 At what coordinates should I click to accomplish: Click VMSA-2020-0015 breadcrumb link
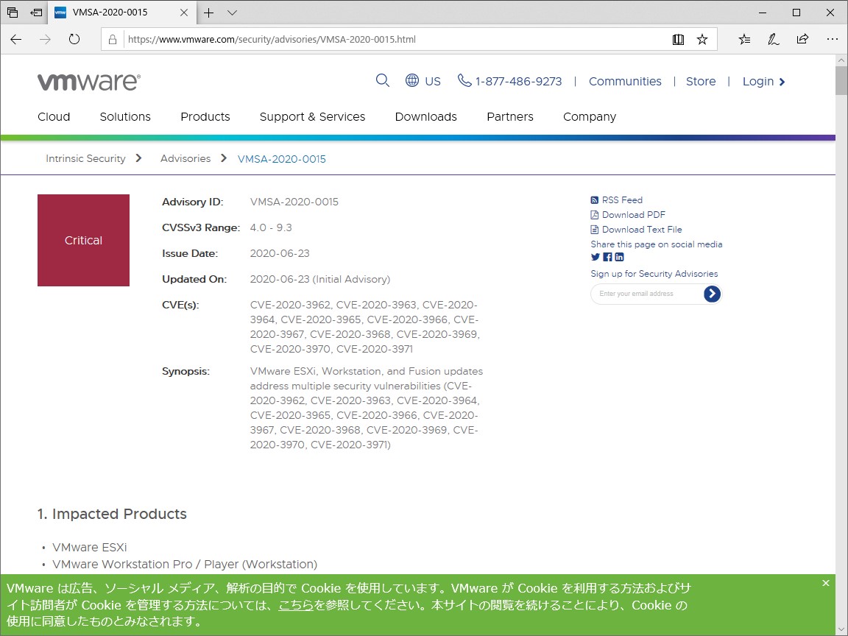[x=282, y=159]
